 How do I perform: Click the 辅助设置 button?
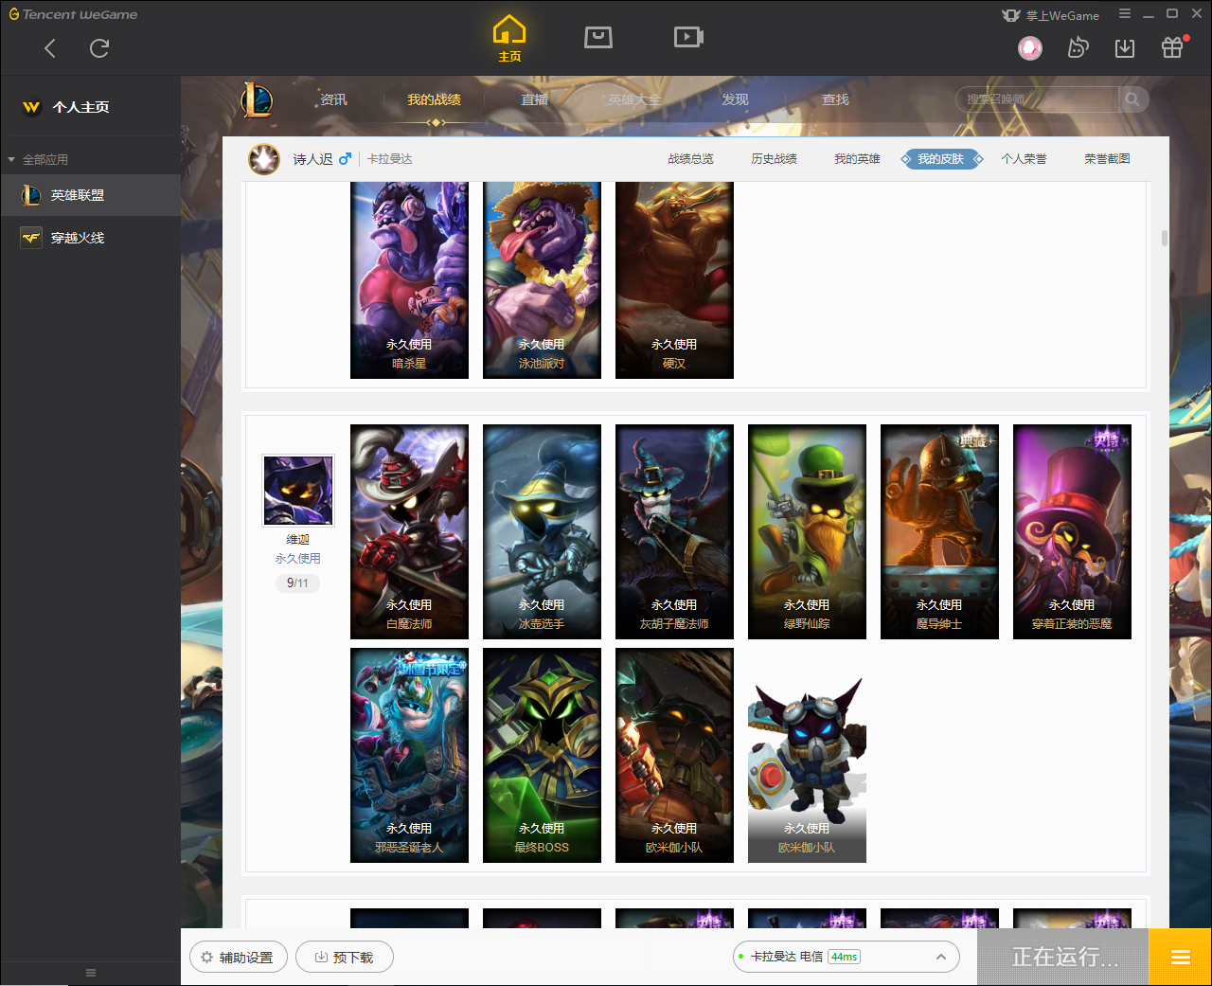point(238,958)
